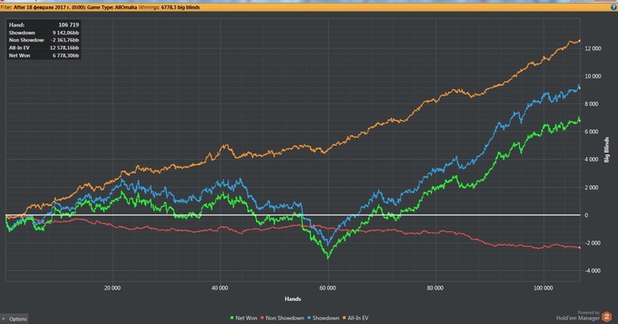This screenshot has height=324, width=618.
Task: Toggle the Non Showdown legend entry
Action: pyautogui.click(x=283, y=318)
